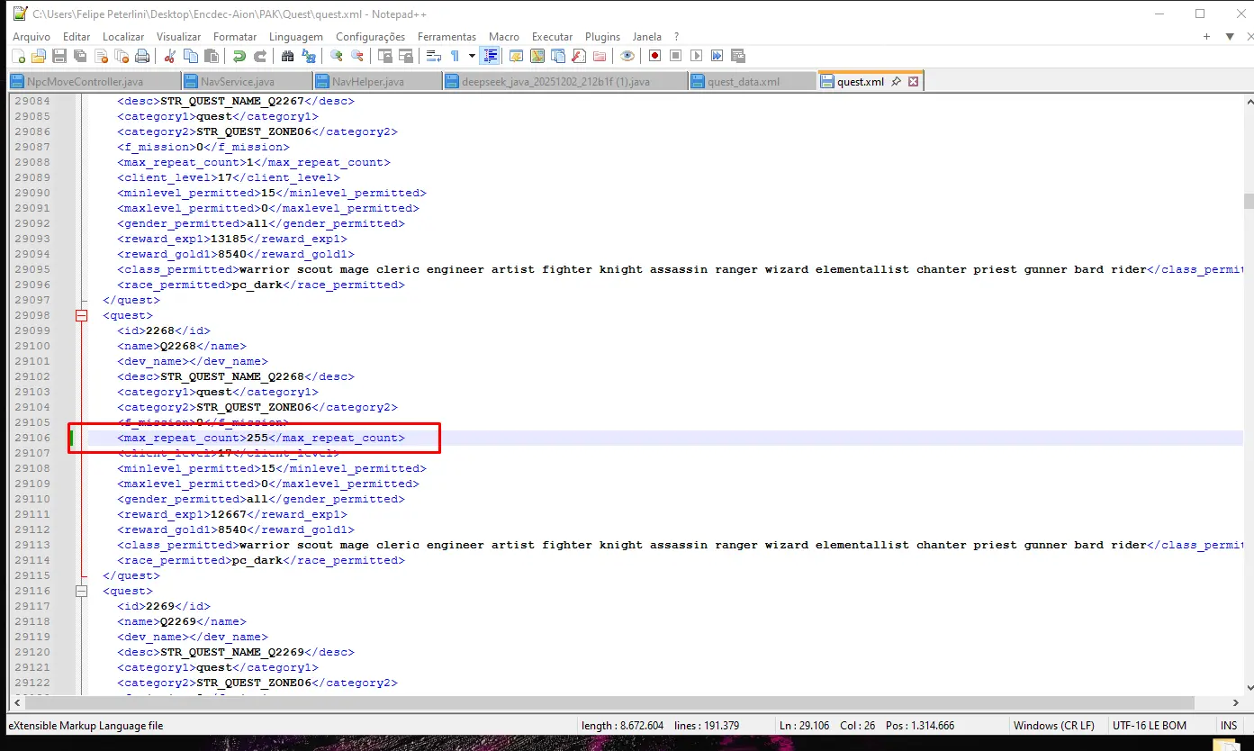Toggle word wrap in the toolbar
Screen dimensions: 1254x751
[433, 56]
